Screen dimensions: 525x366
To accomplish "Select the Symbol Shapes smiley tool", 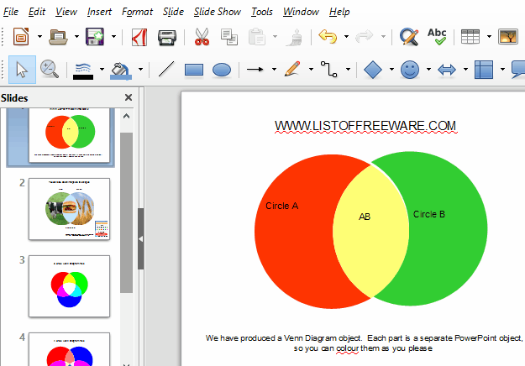I will [x=410, y=70].
